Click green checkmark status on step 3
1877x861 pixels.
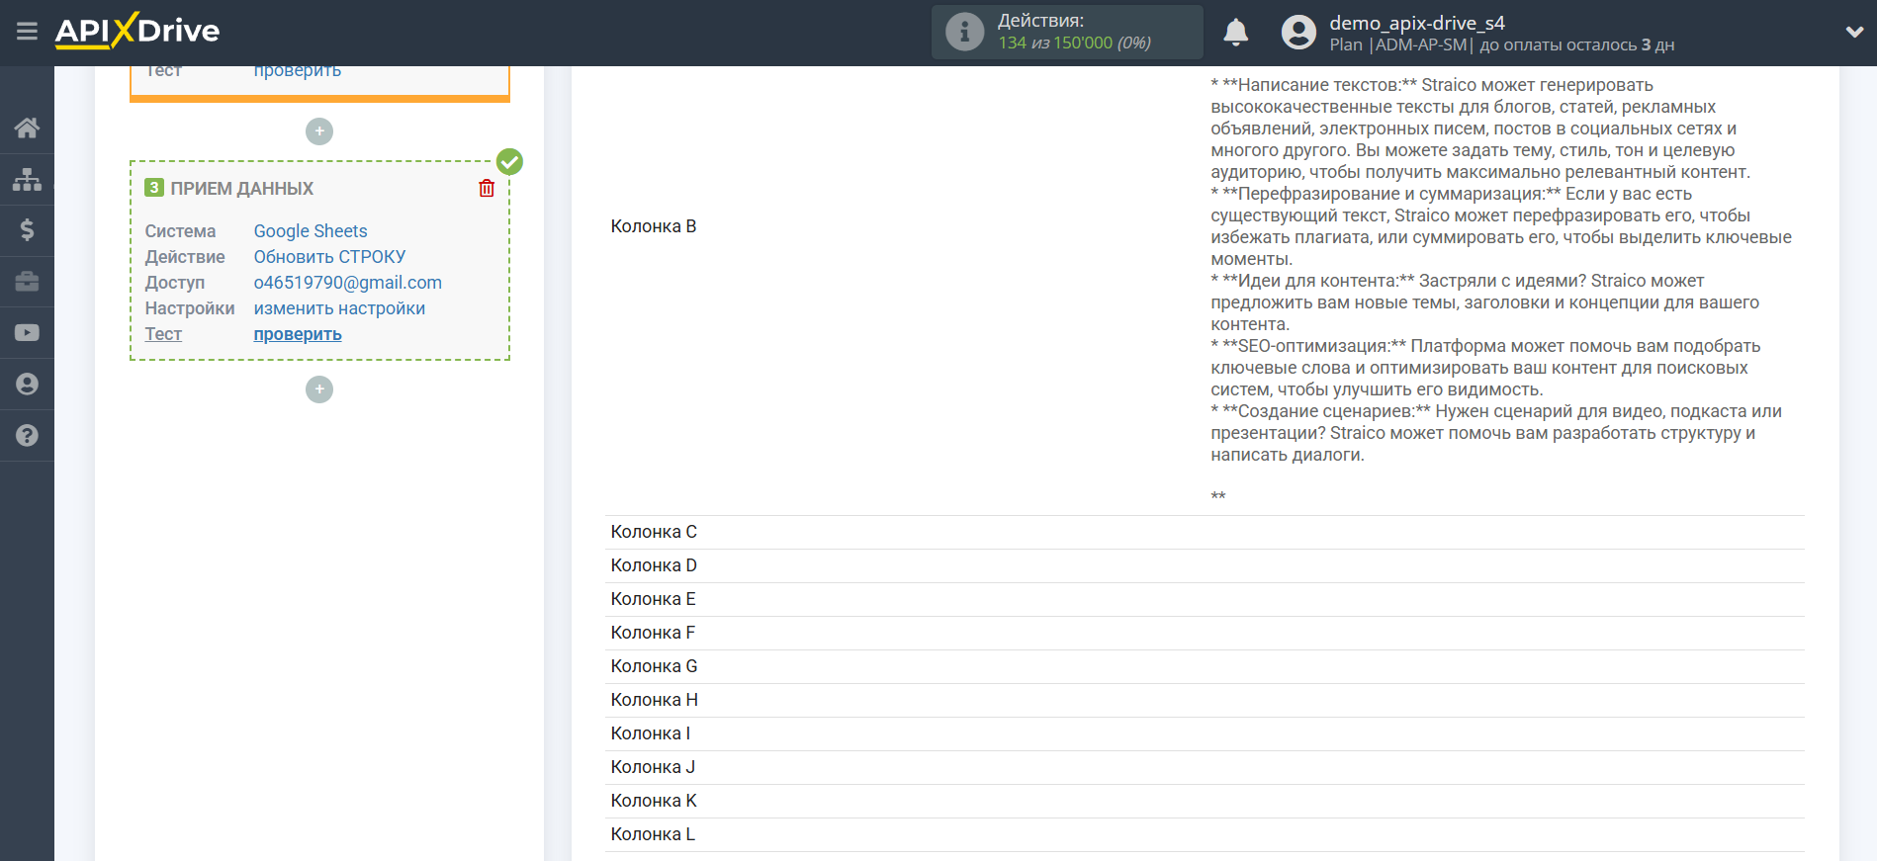click(x=509, y=161)
